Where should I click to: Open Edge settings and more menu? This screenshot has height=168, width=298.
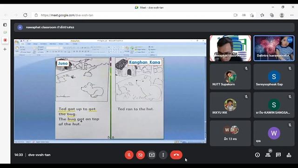click(292, 15)
